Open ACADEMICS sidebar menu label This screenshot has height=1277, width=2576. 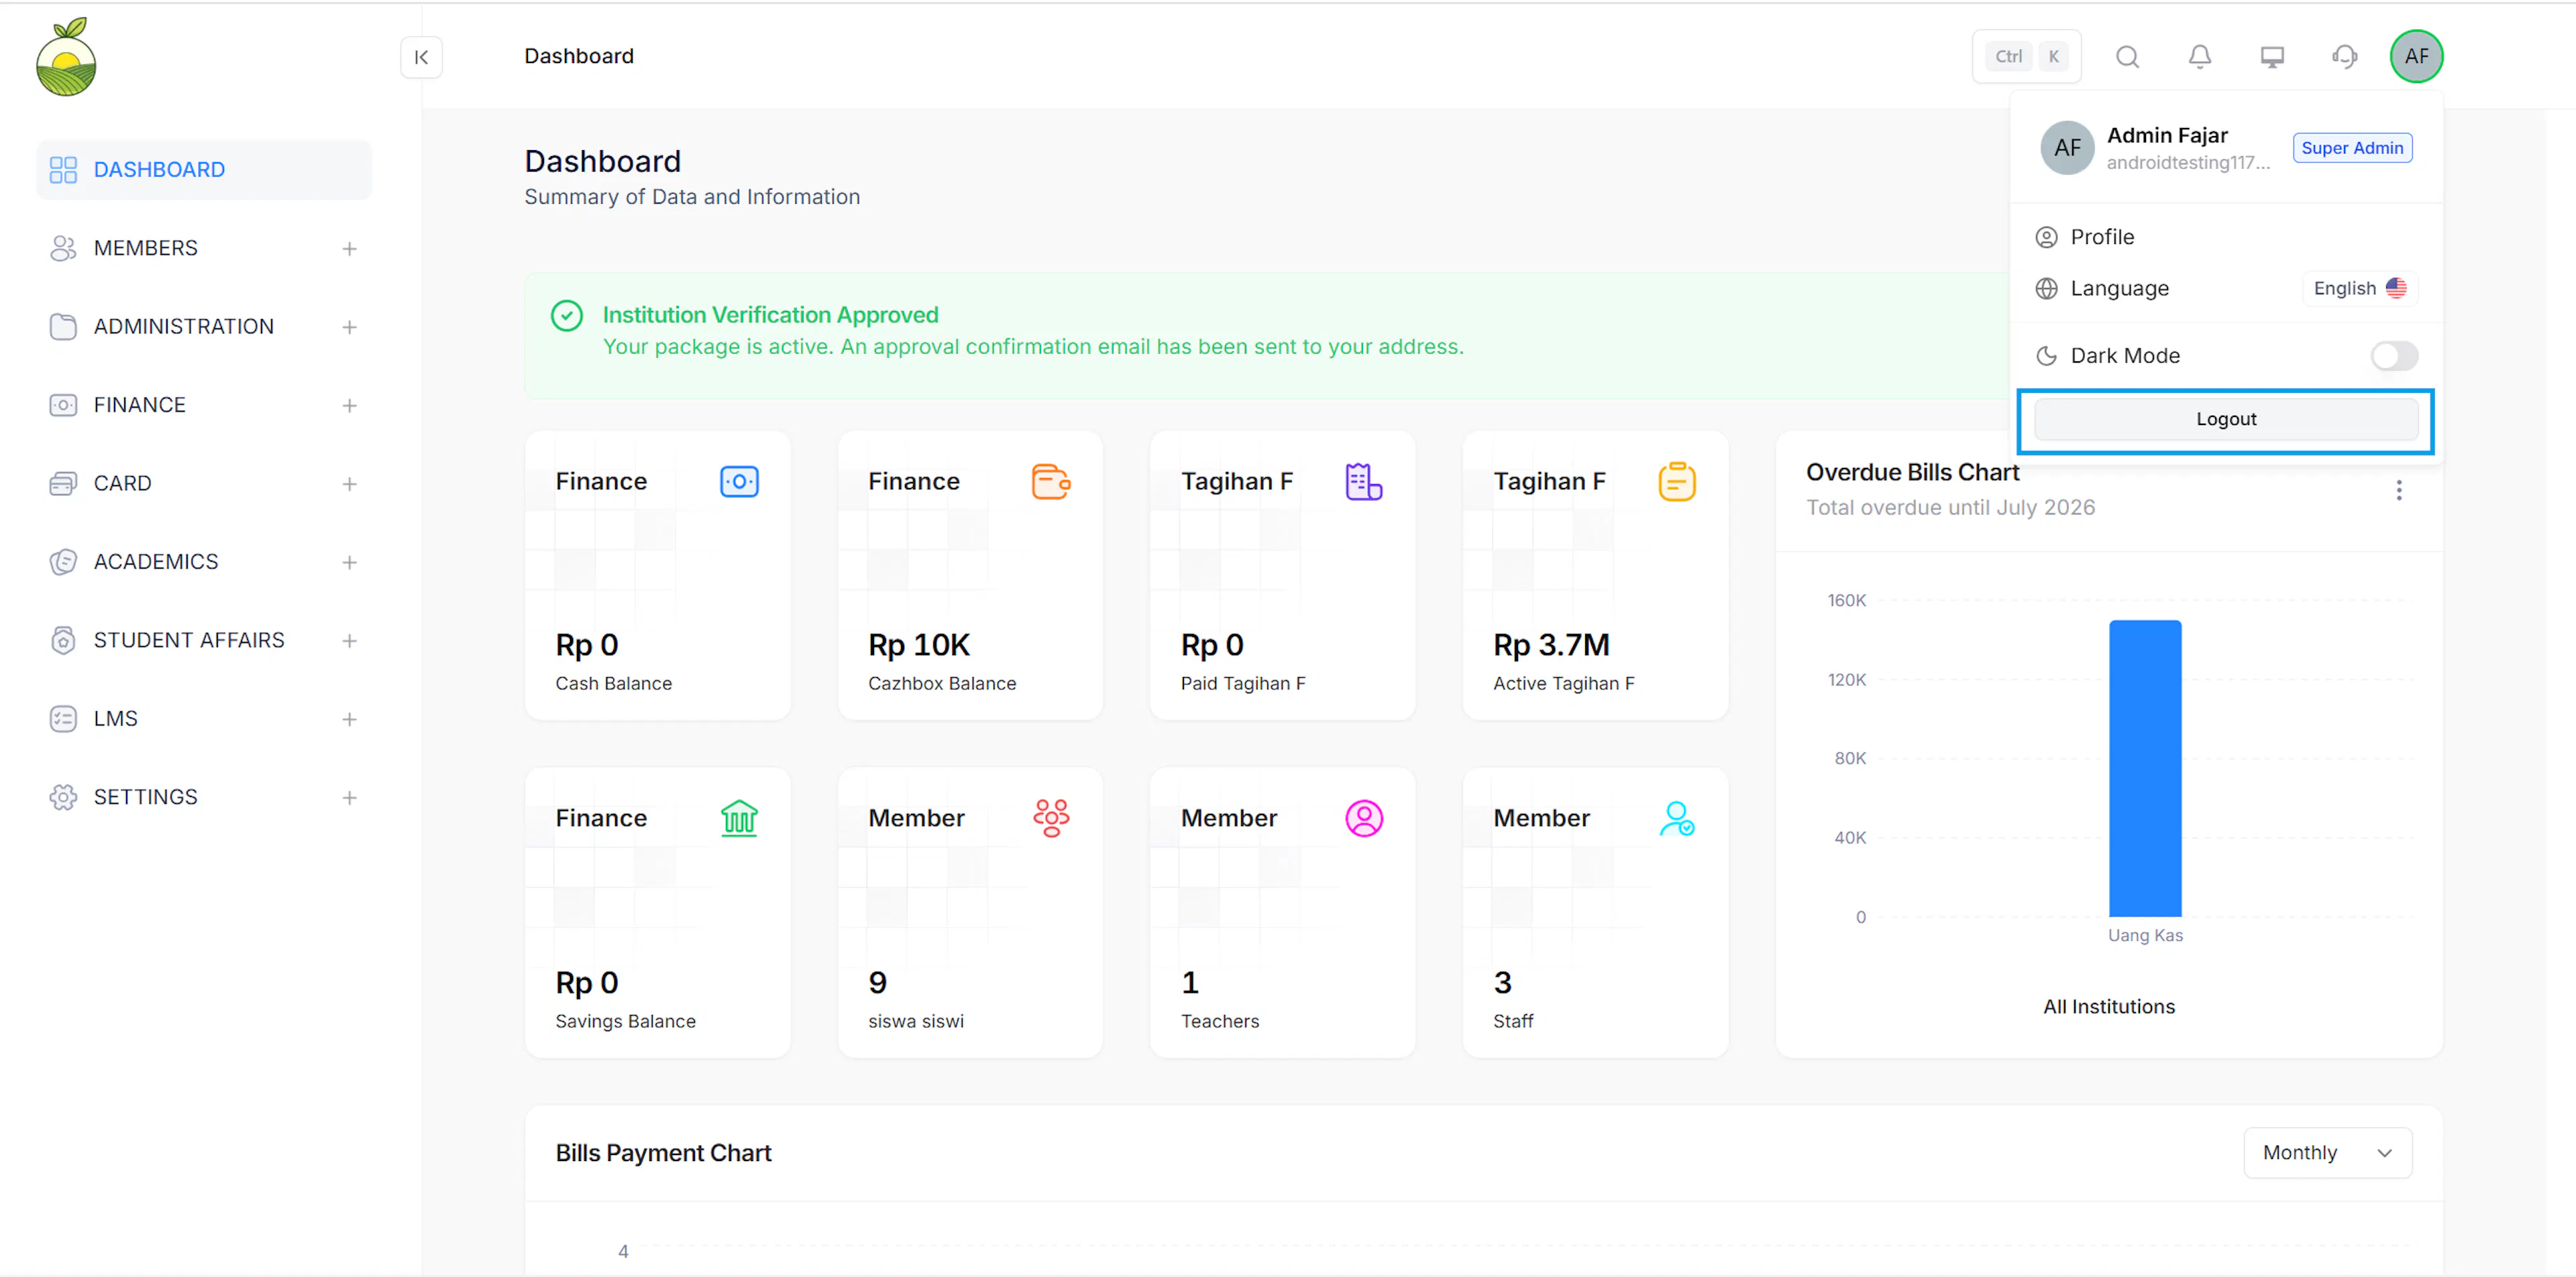156,562
